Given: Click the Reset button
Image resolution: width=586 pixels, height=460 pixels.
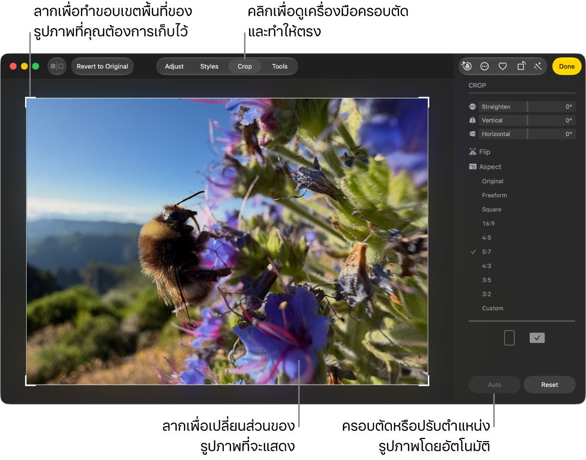Looking at the screenshot, I should click(550, 385).
